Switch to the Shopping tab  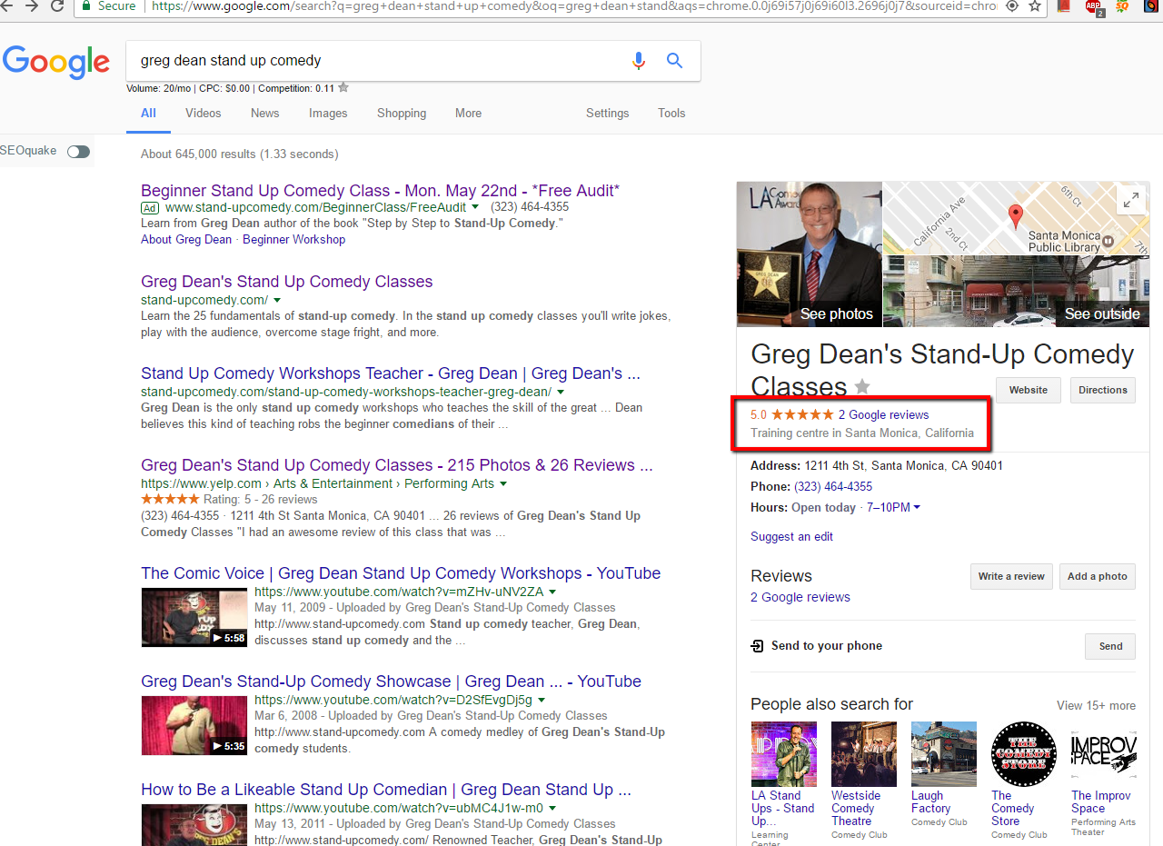click(x=402, y=113)
